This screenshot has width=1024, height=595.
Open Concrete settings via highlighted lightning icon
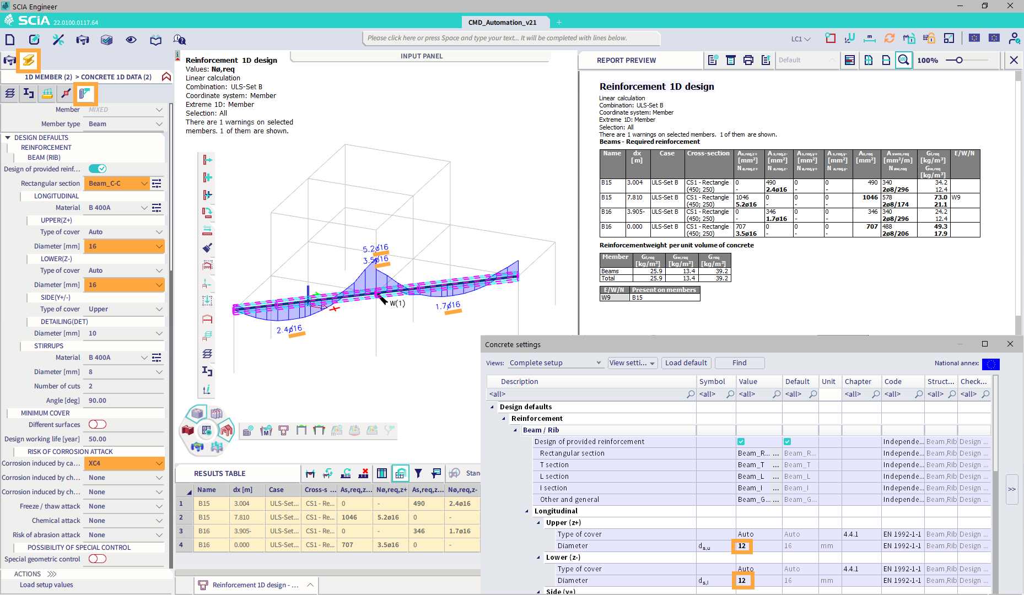pyautogui.click(x=28, y=61)
